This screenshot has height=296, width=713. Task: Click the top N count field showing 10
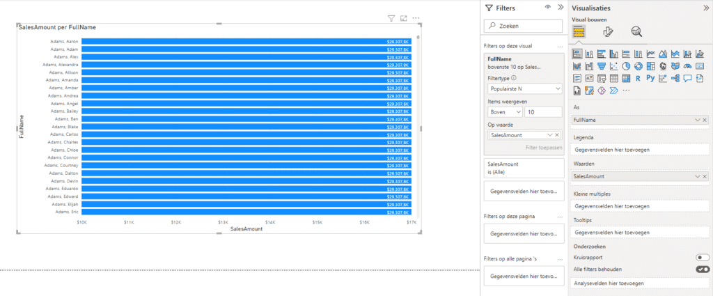tap(543, 112)
